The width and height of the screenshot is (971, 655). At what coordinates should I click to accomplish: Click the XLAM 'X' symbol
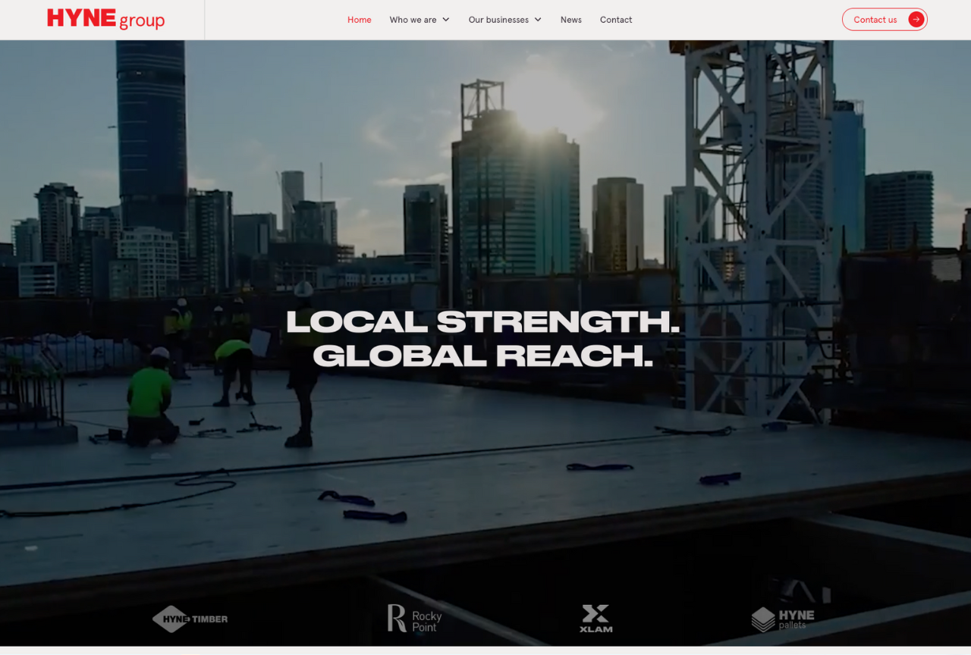595,613
